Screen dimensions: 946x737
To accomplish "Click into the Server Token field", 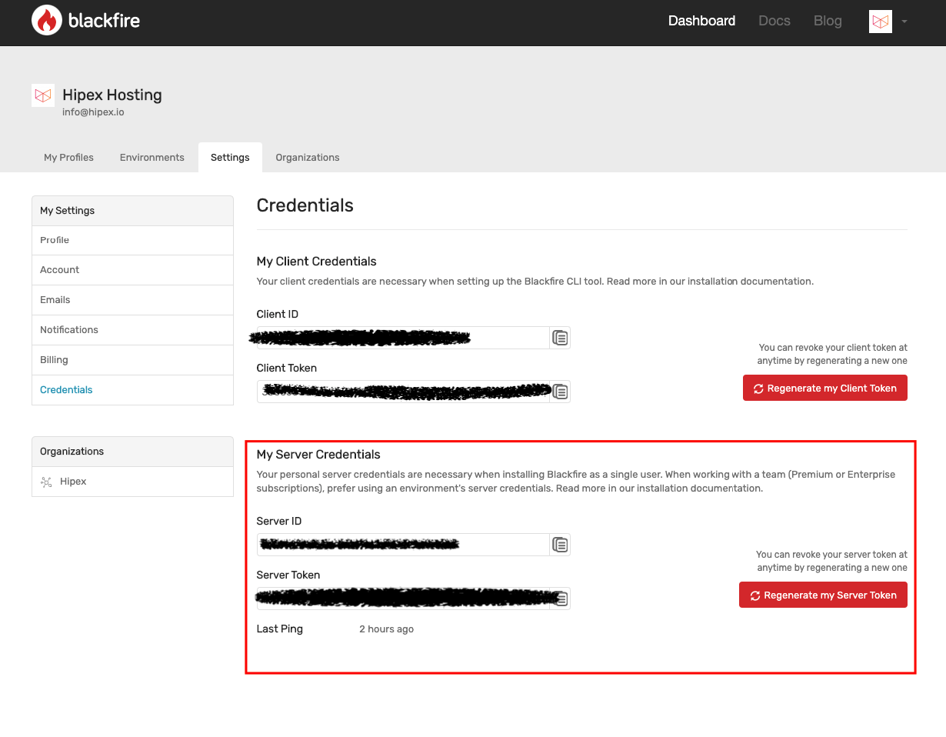I will [x=403, y=599].
